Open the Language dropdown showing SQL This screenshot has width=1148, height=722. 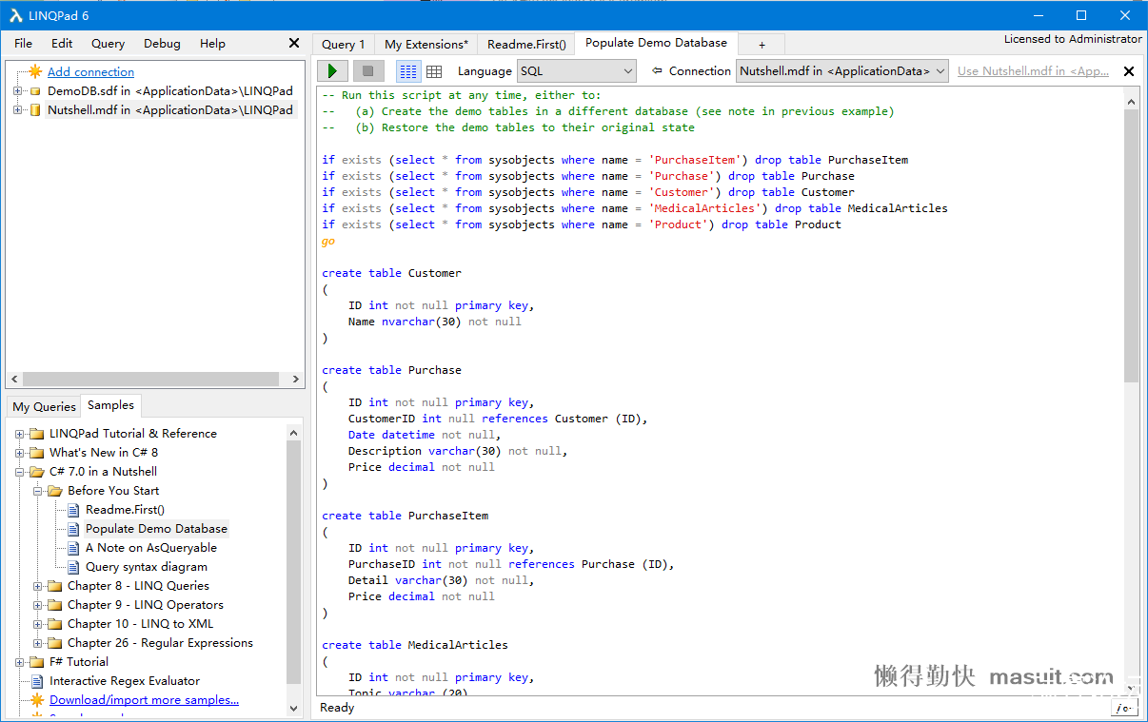coord(577,71)
